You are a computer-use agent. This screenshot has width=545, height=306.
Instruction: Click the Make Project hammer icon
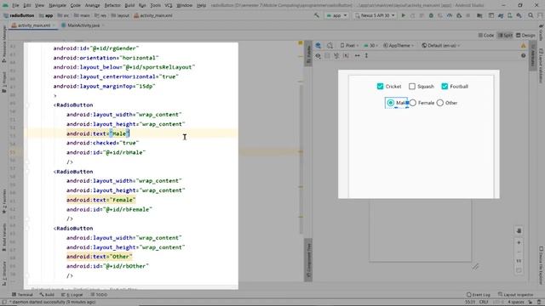click(x=317, y=15)
